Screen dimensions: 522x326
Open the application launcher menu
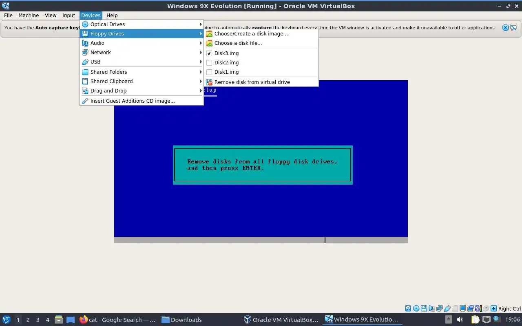click(6, 319)
